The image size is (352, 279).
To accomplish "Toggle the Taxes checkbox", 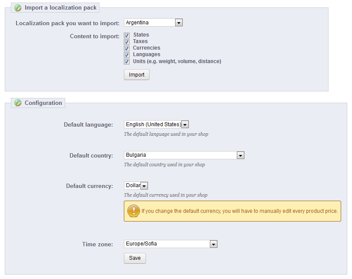I will coord(126,42).
